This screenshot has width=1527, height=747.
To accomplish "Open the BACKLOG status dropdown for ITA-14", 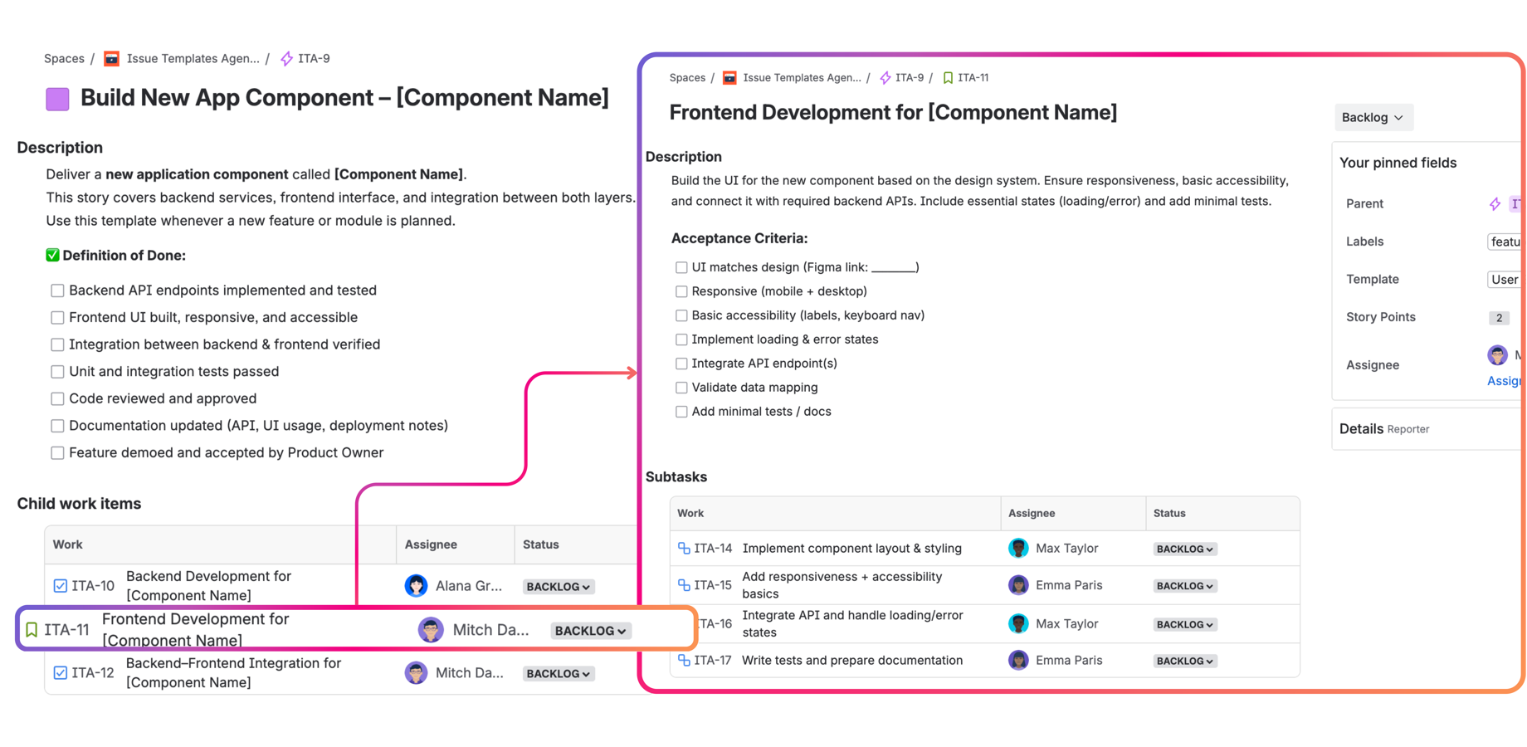I will coord(1184,548).
